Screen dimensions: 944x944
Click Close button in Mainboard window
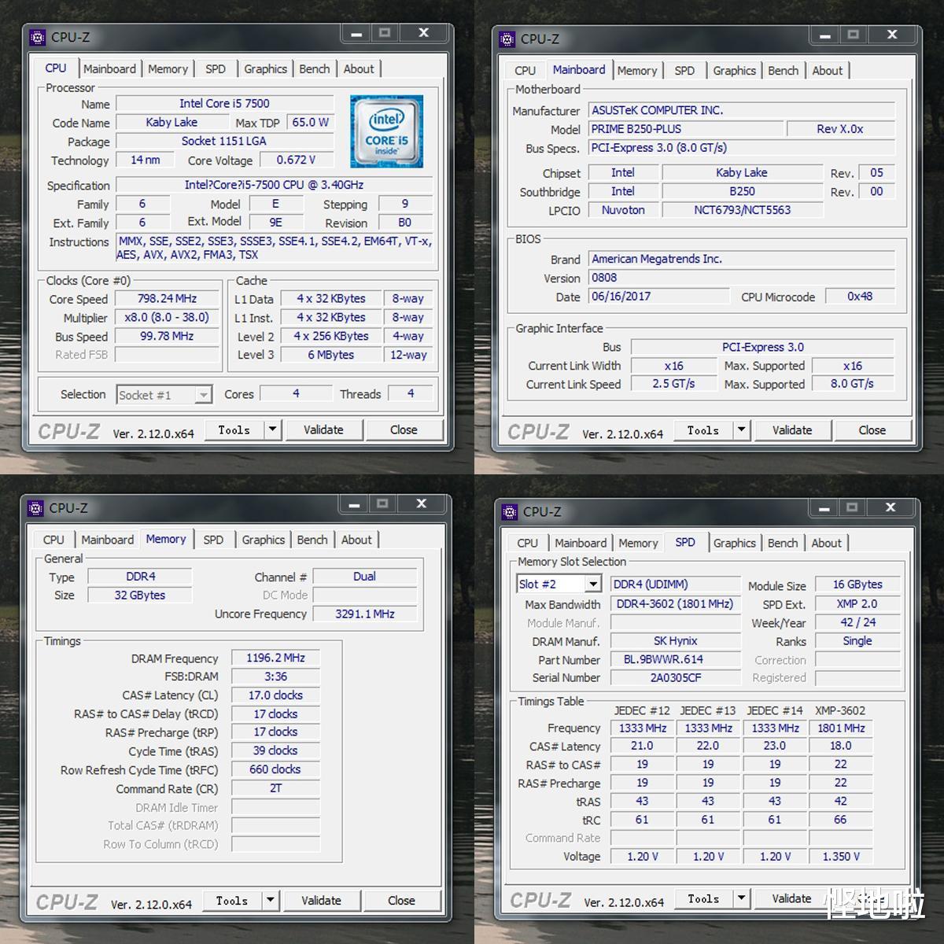pos(872,430)
